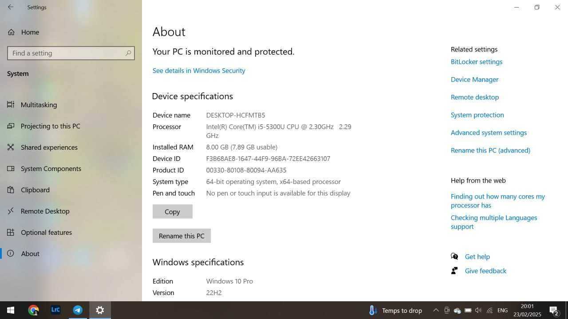Click the Multitasking sidebar icon
Image resolution: width=568 pixels, height=319 pixels.
pyautogui.click(x=11, y=105)
